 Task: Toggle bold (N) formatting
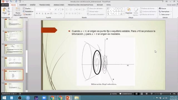tap(37, 14)
